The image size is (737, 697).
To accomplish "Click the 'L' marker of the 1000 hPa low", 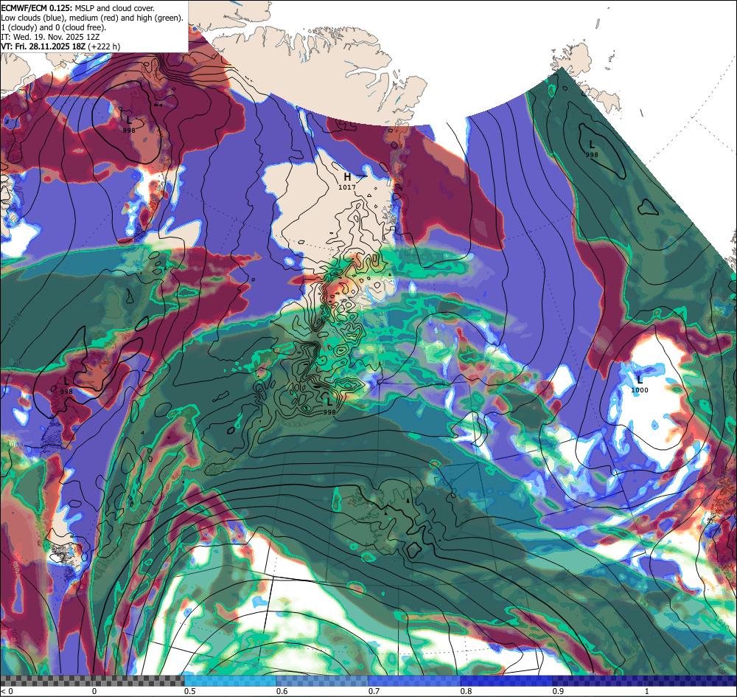I will (x=639, y=380).
